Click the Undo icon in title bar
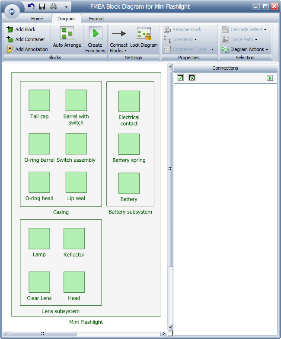Viewport: 281px width, 339px height. (x=31, y=6)
